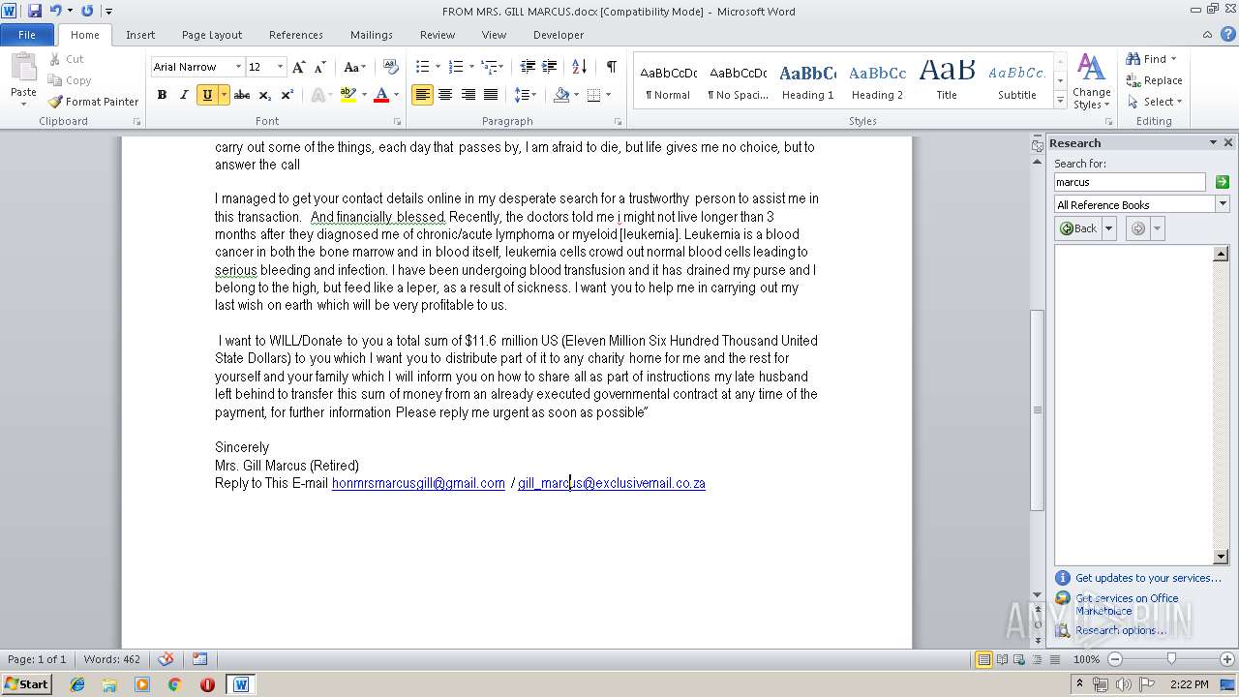1239x697 pixels.
Task: Toggle Bold formatting
Action: (x=162, y=95)
